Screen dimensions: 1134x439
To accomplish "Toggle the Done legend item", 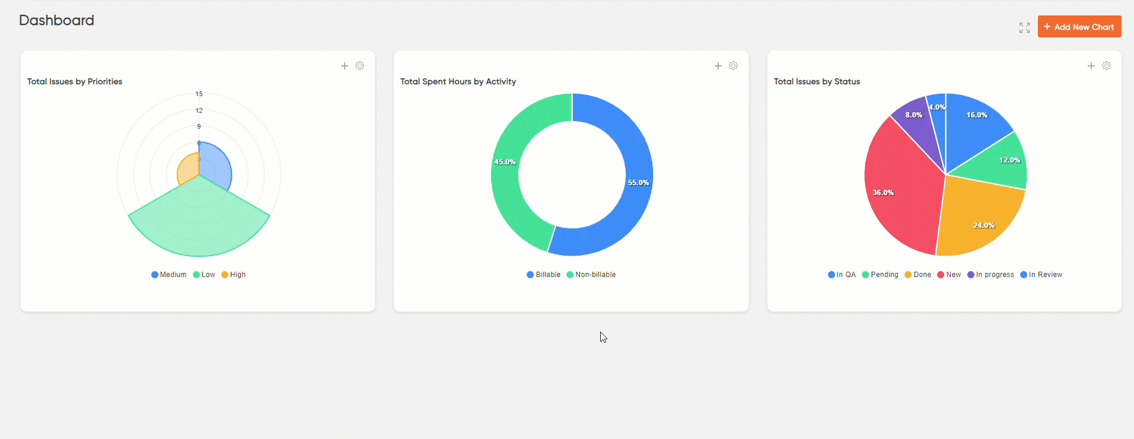I will 918,275.
